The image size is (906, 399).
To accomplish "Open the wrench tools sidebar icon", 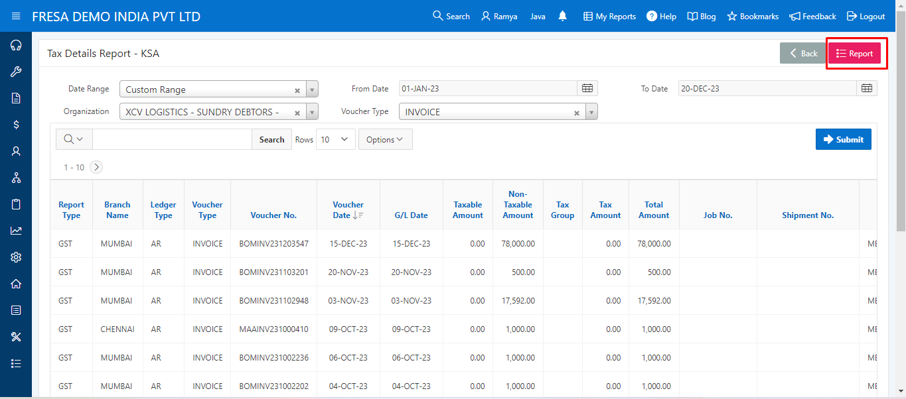I will 16,72.
